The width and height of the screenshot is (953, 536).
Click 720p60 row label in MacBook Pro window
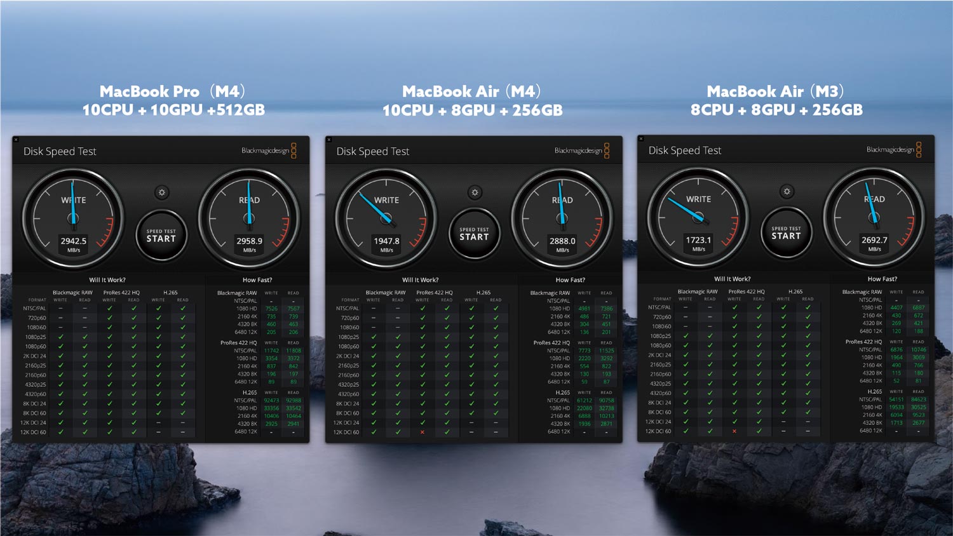click(37, 318)
